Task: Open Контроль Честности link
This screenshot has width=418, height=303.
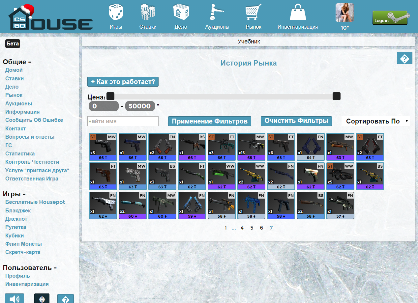Action: pos(32,162)
